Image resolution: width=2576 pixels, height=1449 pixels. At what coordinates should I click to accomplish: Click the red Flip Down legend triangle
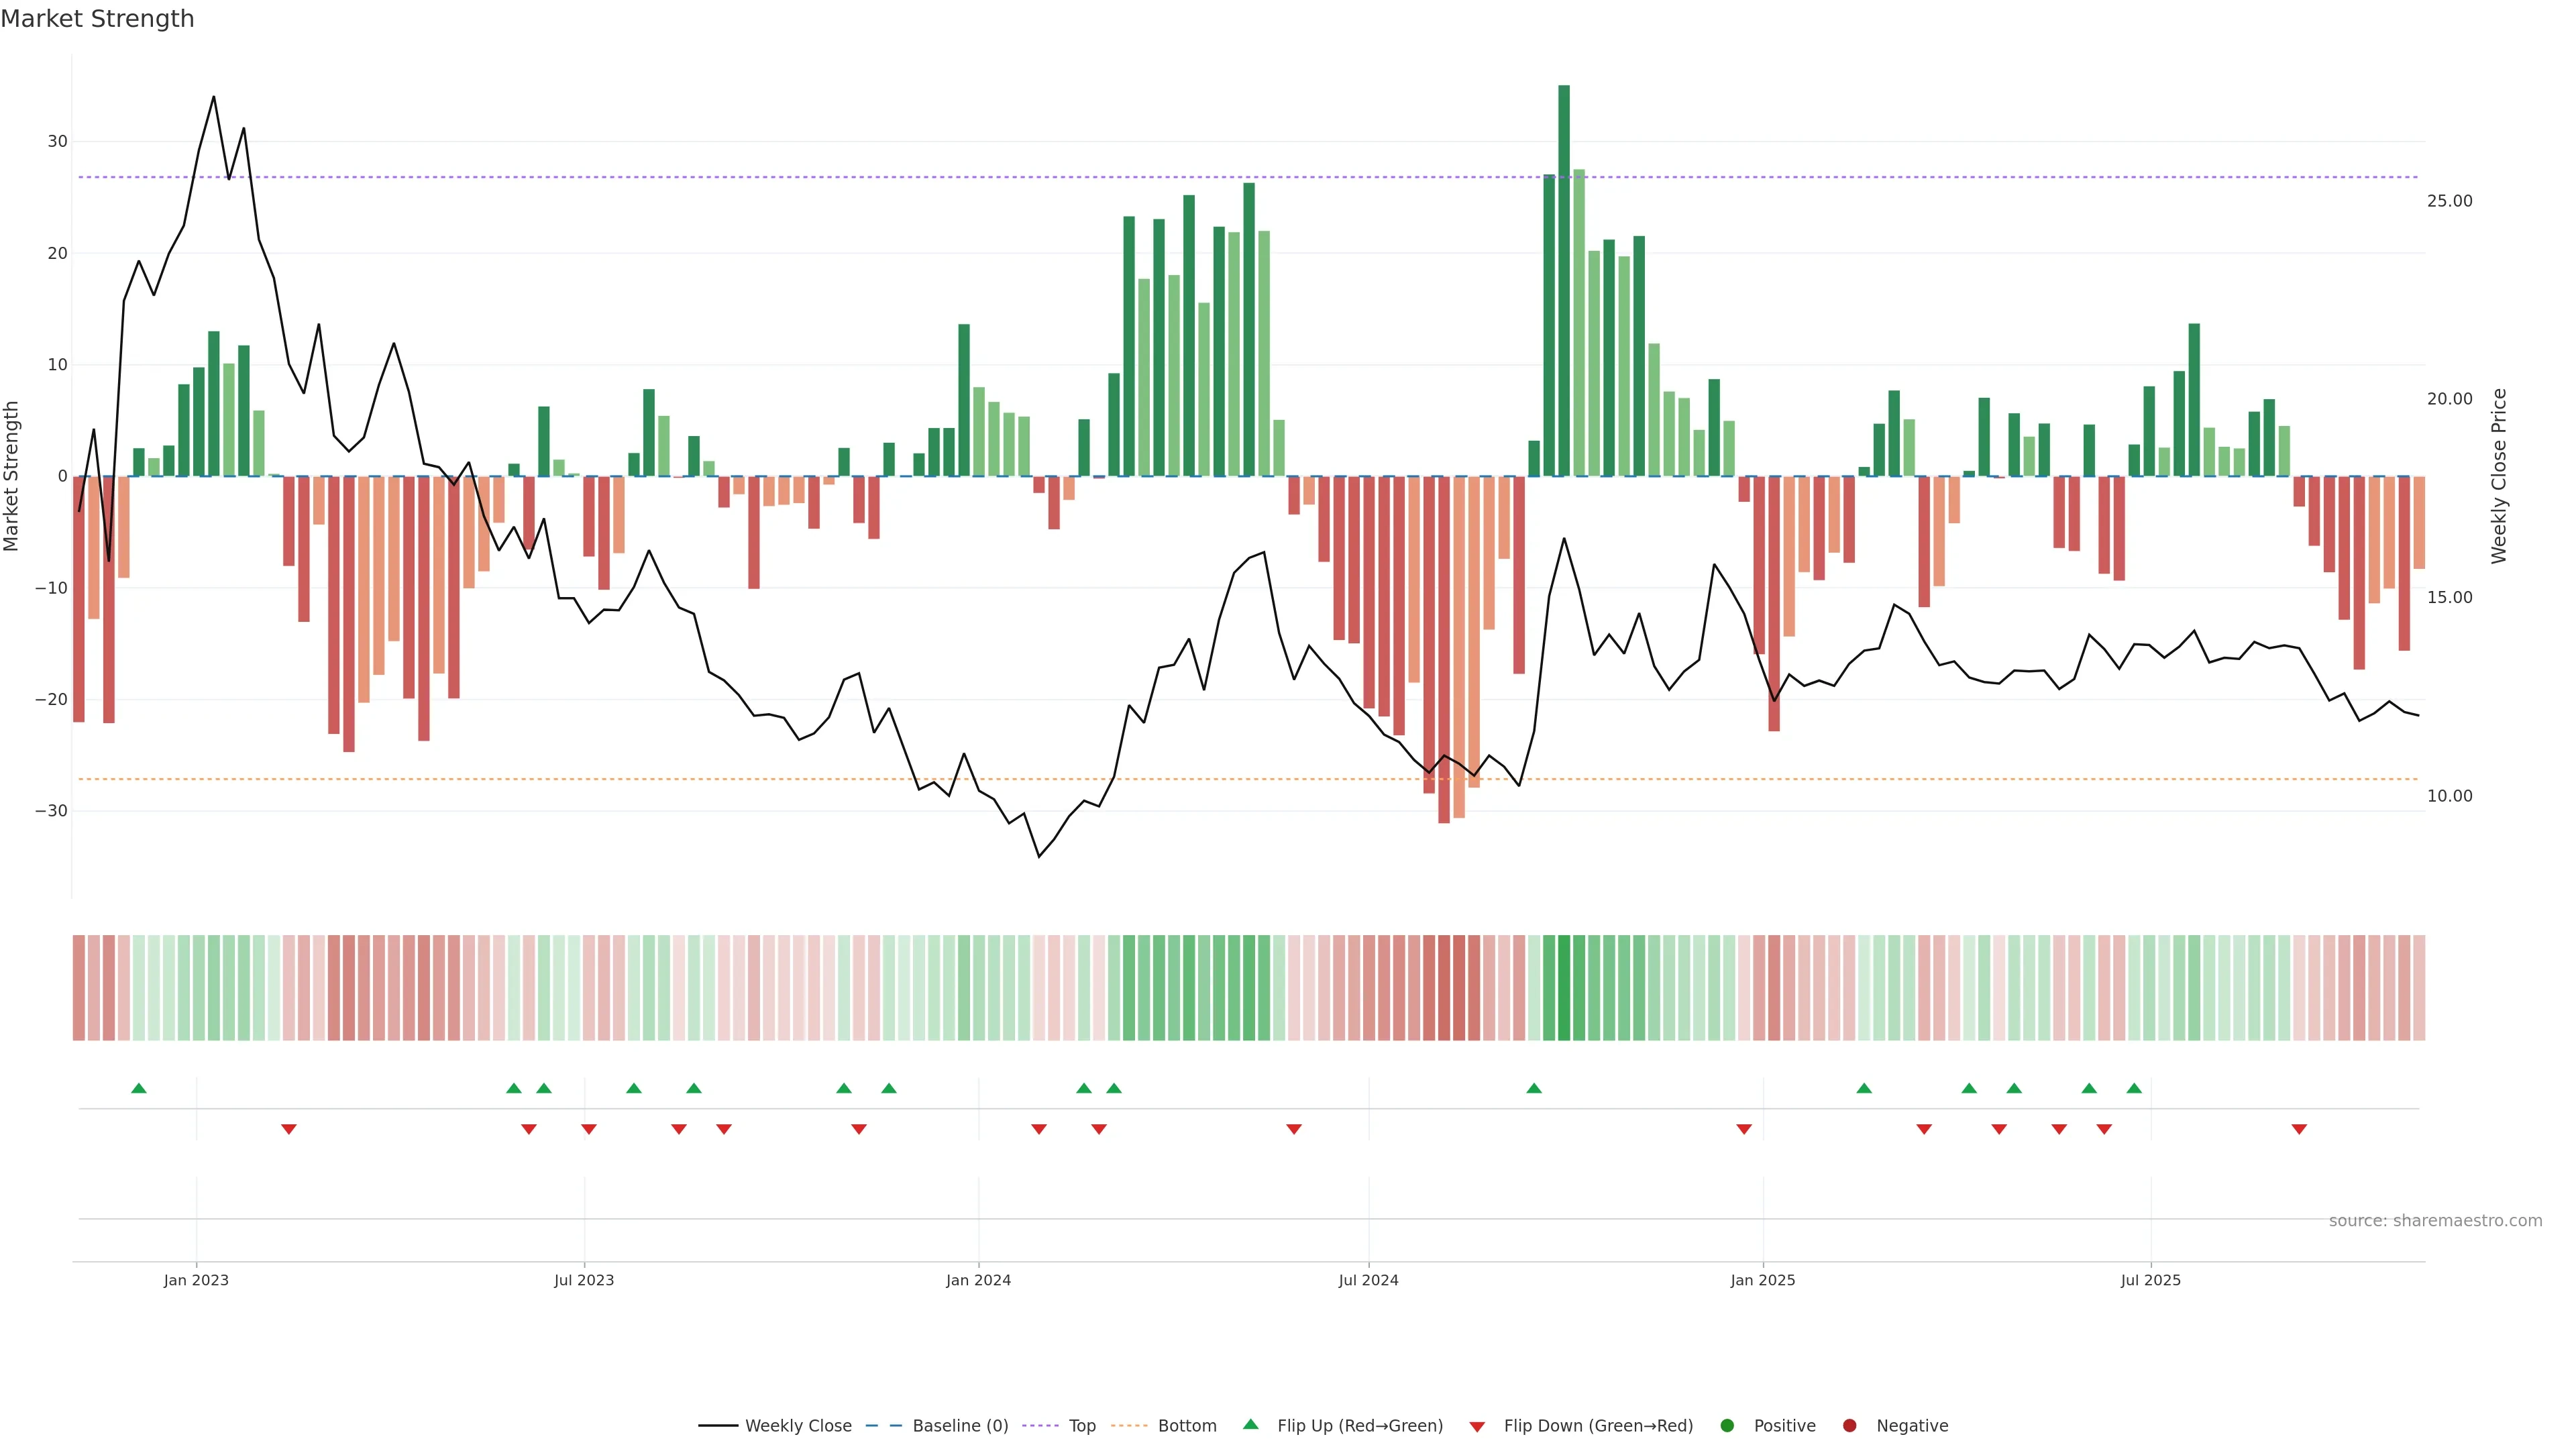pyautogui.click(x=1477, y=1427)
